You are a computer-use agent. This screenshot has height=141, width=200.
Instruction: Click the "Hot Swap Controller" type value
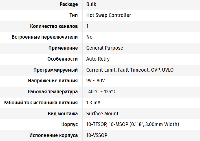click(109, 15)
